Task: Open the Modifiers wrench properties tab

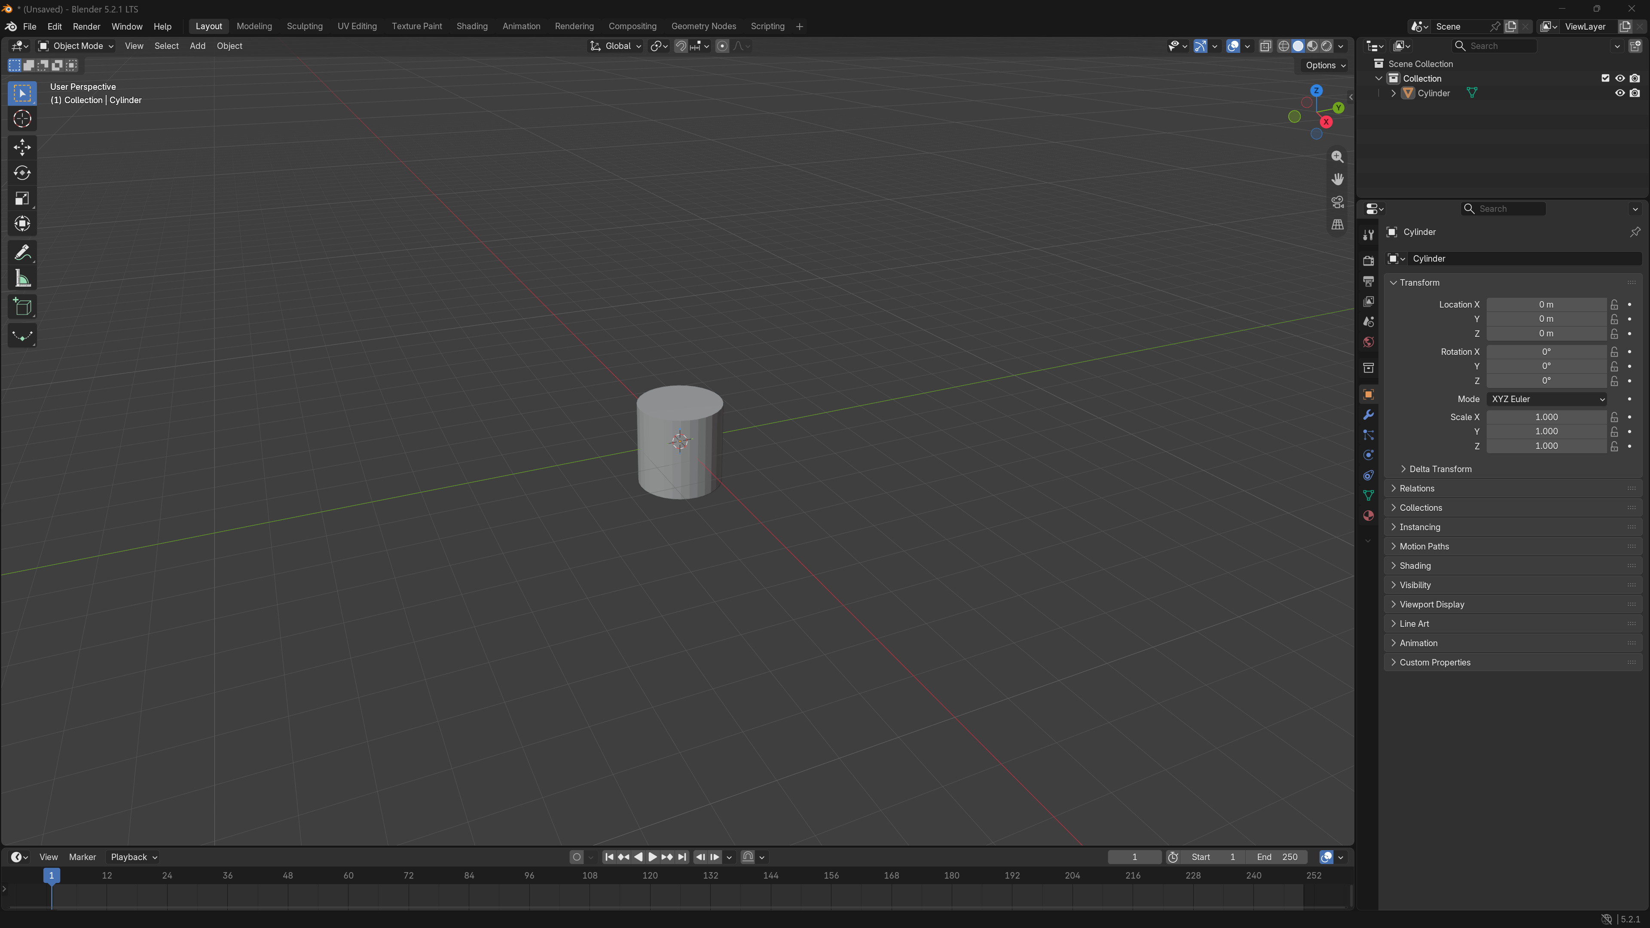Action: (x=1368, y=415)
